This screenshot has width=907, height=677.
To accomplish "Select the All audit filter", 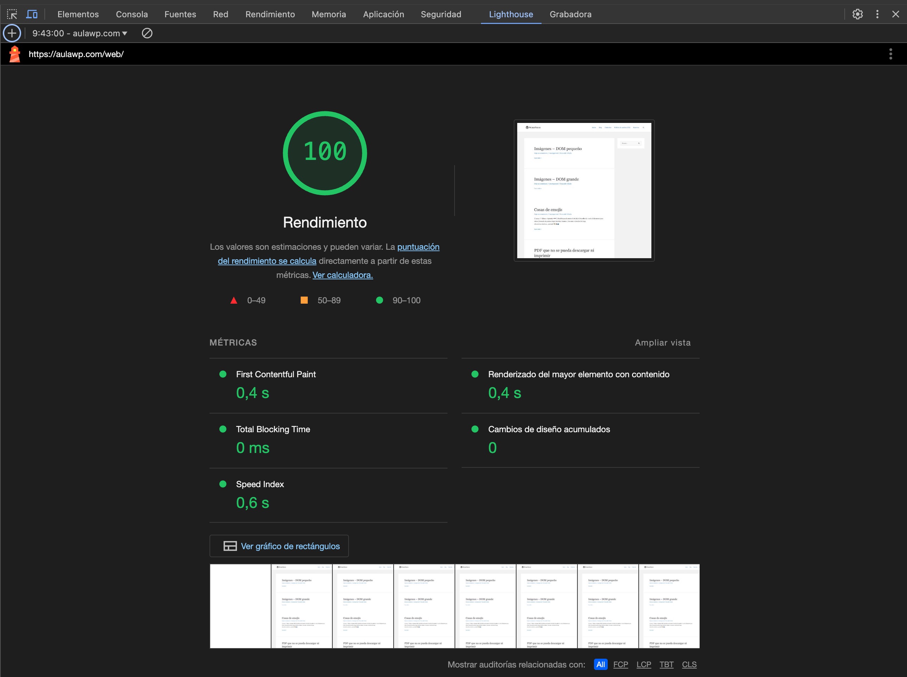I will [600, 664].
